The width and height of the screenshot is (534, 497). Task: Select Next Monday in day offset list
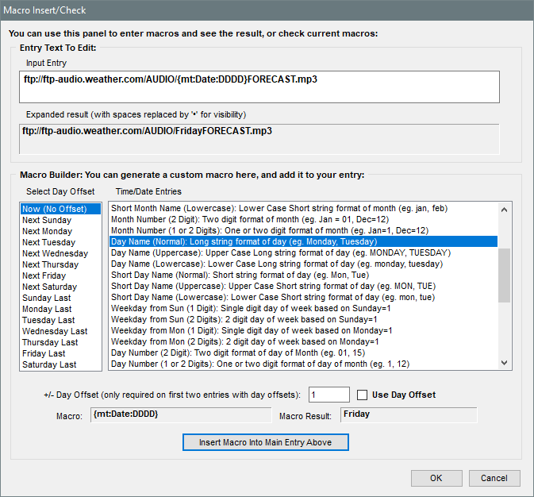(47, 231)
